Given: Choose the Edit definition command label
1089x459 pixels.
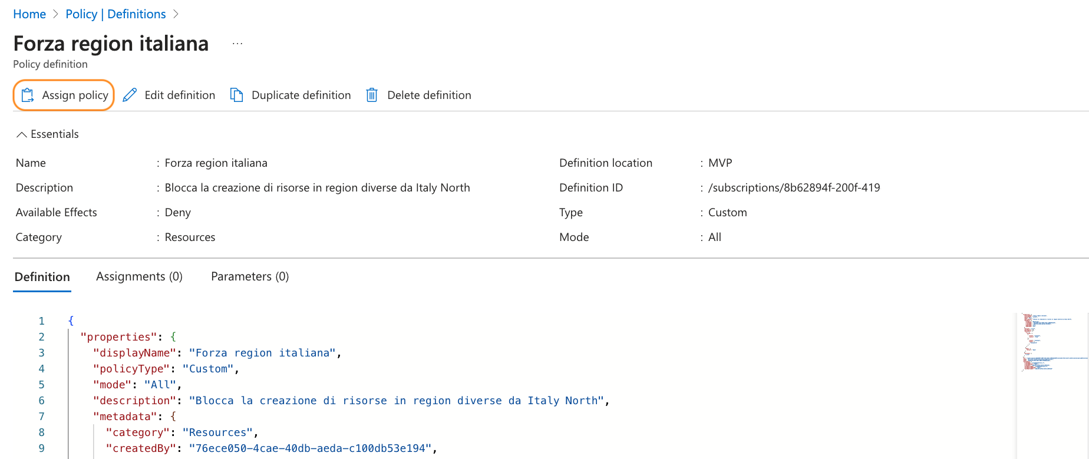Looking at the screenshot, I should pyautogui.click(x=180, y=95).
